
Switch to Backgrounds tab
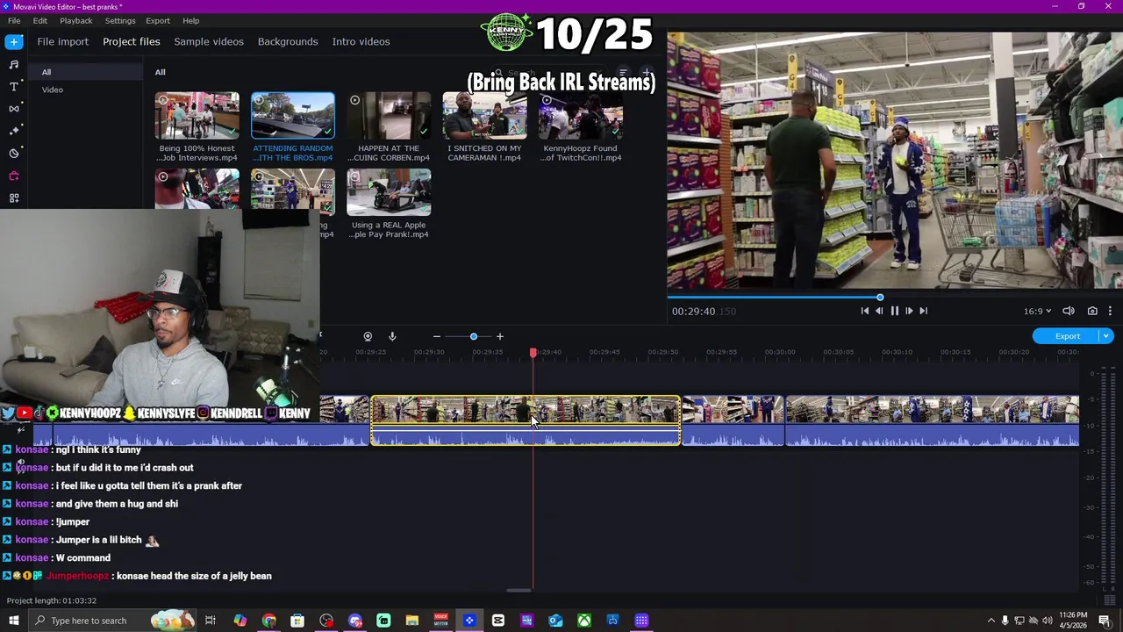[288, 41]
